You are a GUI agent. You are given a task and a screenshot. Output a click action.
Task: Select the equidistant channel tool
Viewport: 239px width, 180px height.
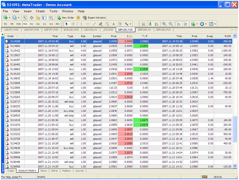101,24
